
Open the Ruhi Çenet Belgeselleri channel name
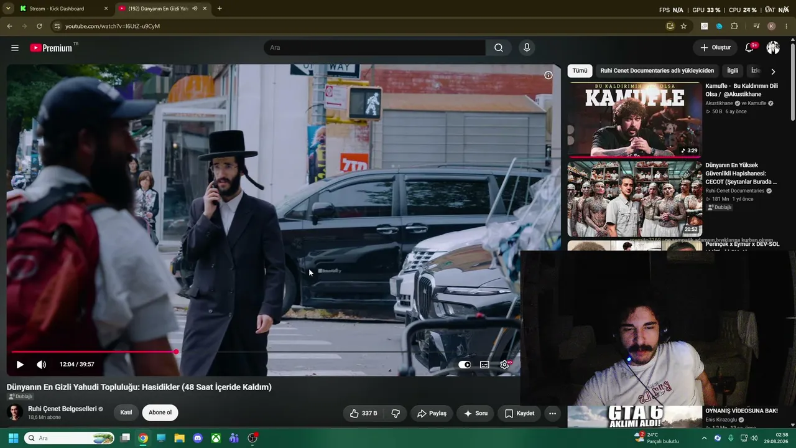tap(62, 409)
